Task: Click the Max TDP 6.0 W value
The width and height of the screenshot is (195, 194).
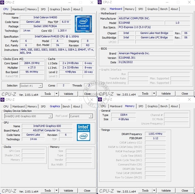Action: [66, 22]
